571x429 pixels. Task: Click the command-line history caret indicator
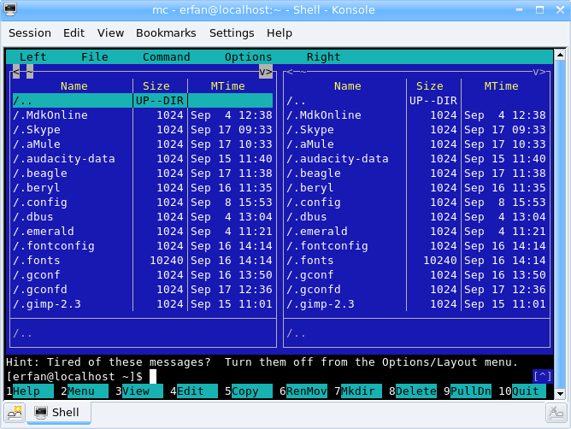coord(541,376)
